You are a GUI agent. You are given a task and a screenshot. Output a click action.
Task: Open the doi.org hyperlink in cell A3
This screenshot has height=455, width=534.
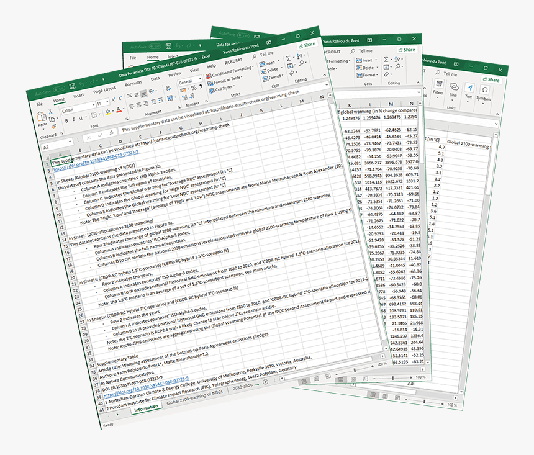pyautogui.click(x=96, y=160)
